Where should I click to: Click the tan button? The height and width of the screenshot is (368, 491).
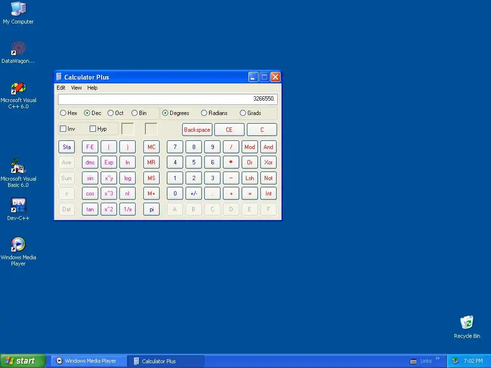(90, 209)
